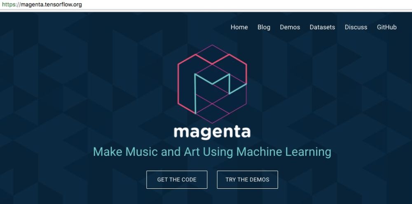Viewport: 412px width, 204px height.
Task: Navigate to Datasets
Action: tap(322, 27)
